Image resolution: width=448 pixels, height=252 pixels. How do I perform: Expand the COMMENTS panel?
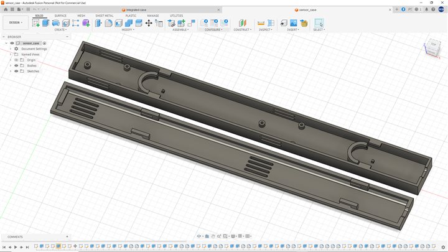67,236
